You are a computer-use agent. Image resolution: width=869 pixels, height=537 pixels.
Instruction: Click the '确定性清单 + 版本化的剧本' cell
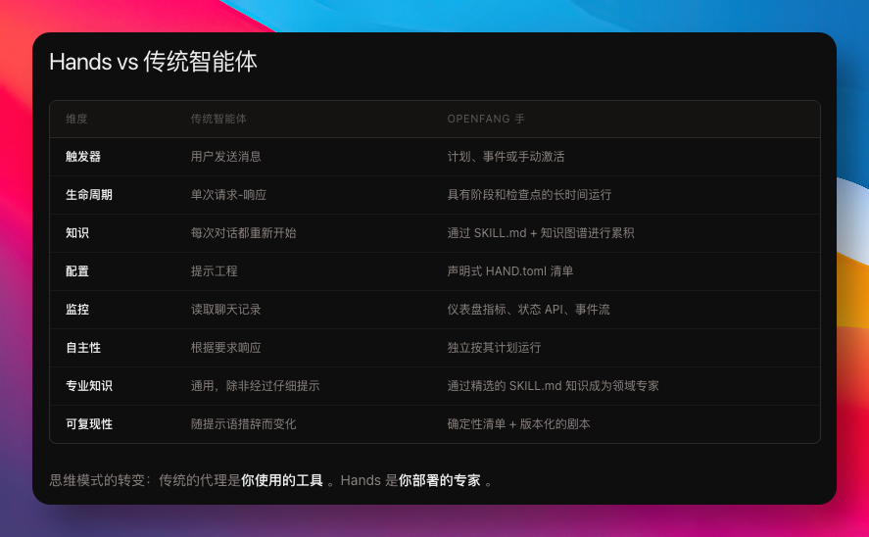tap(518, 424)
